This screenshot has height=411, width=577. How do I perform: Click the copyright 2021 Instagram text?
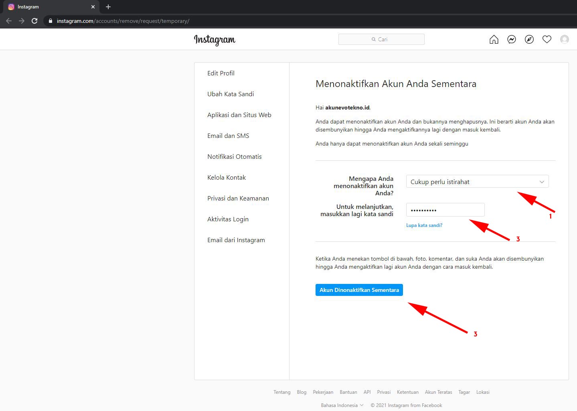pos(406,405)
